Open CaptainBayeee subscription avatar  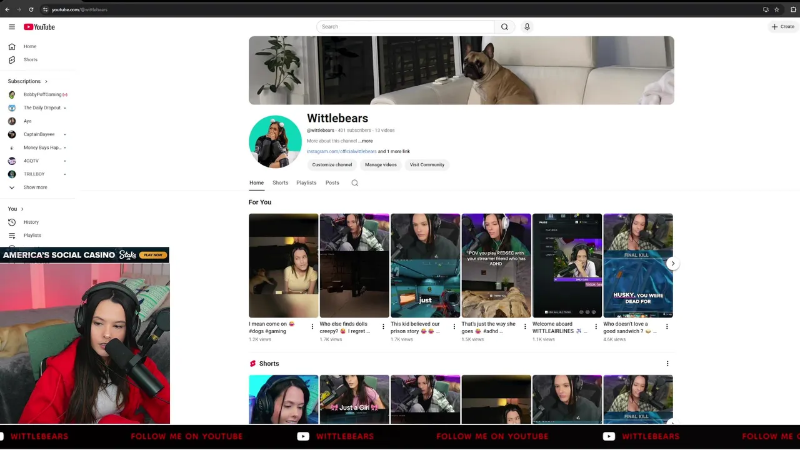pyautogui.click(x=12, y=134)
